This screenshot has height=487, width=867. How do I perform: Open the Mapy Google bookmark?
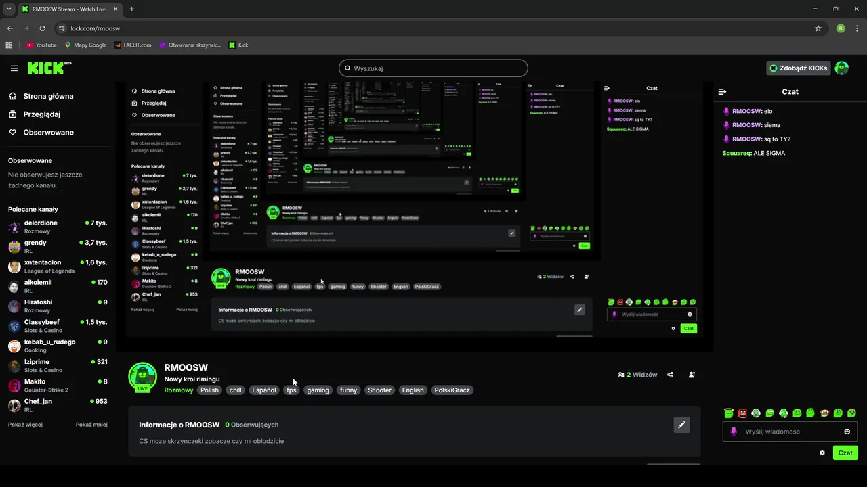(85, 45)
